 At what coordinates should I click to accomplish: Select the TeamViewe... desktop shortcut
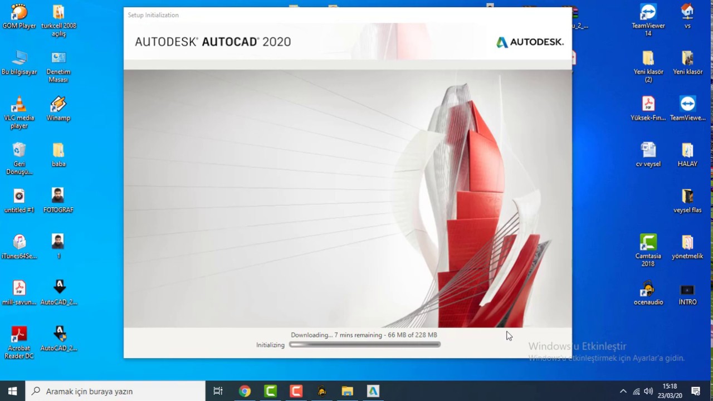(687, 109)
